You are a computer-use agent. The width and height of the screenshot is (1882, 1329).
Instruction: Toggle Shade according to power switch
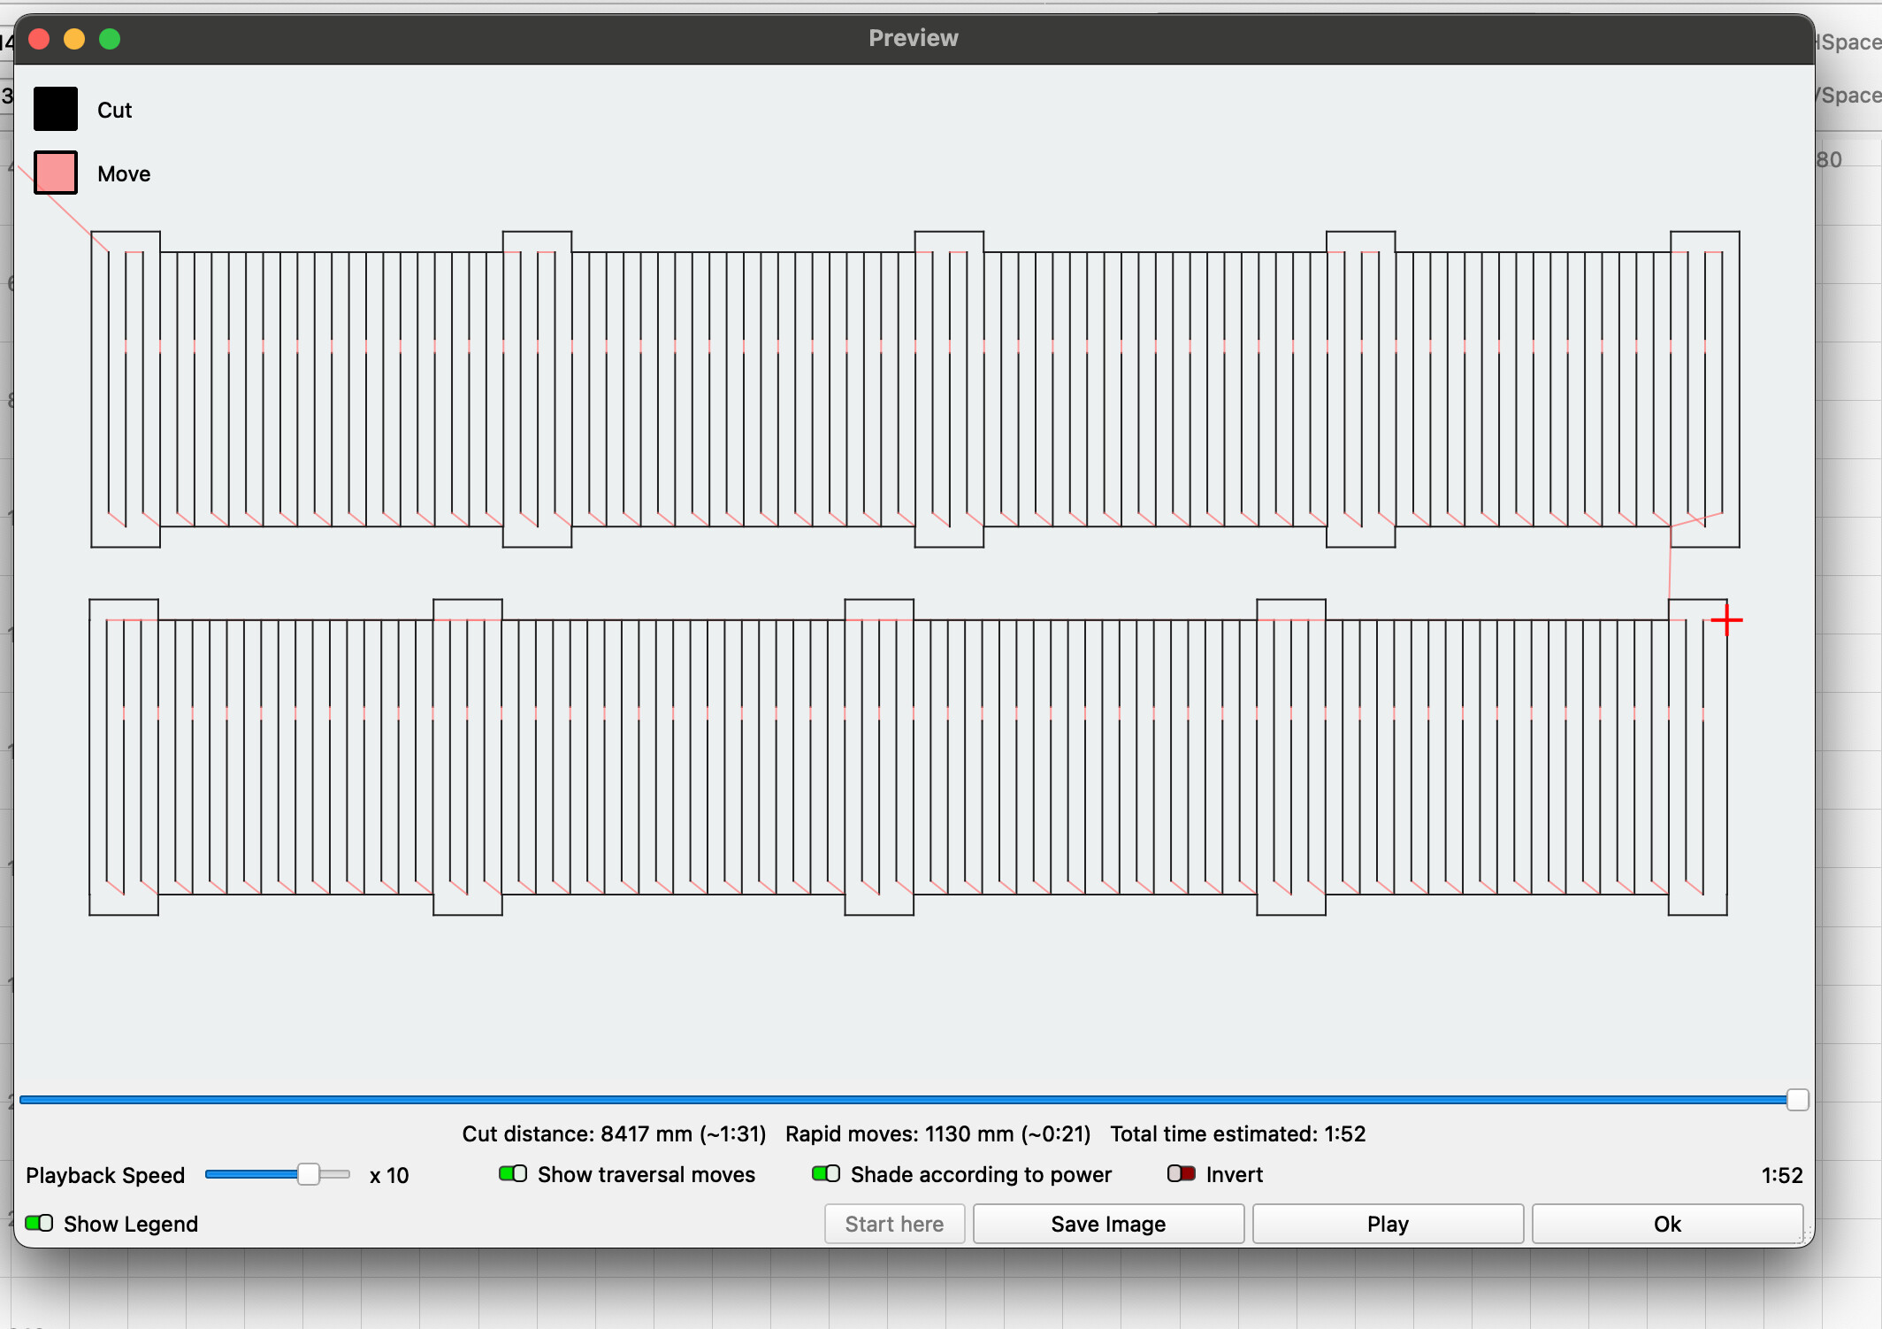coord(826,1174)
